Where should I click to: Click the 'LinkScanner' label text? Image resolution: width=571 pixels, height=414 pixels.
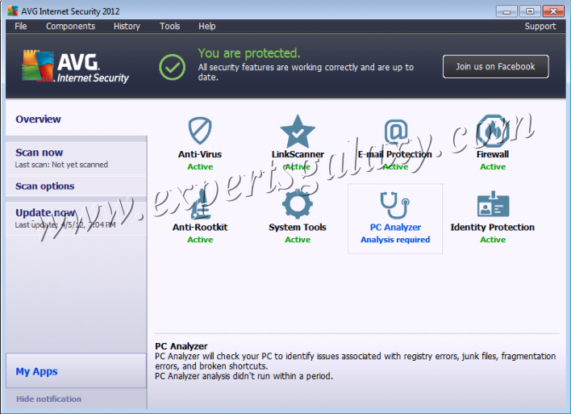pos(298,154)
